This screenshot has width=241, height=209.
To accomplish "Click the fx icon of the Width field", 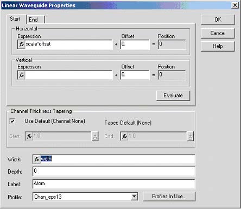I will pos(37,159).
